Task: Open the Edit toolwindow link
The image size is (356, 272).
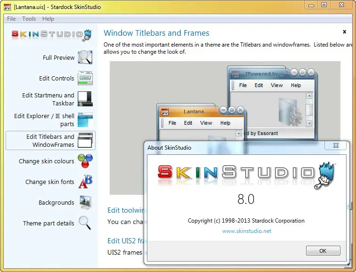Action: 126,210
